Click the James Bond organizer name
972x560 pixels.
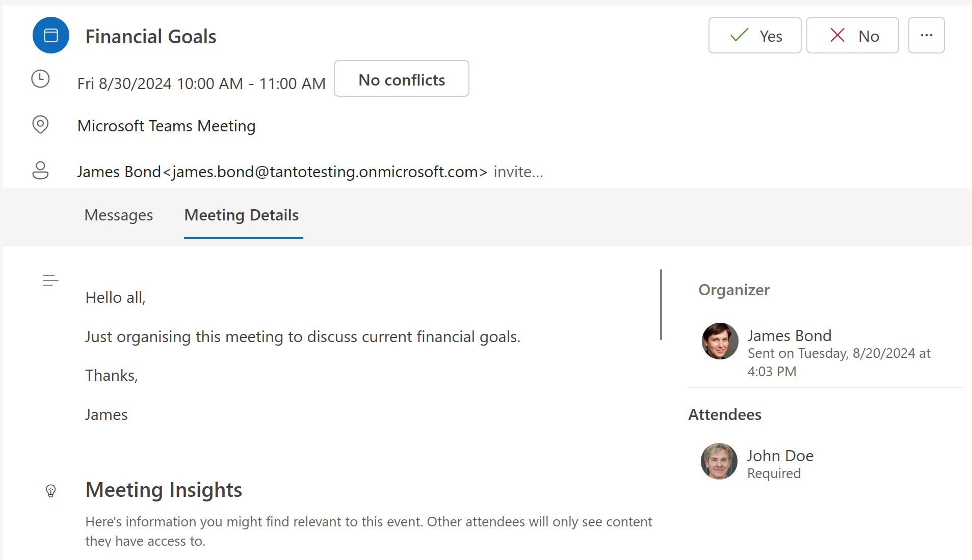point(789,335)
